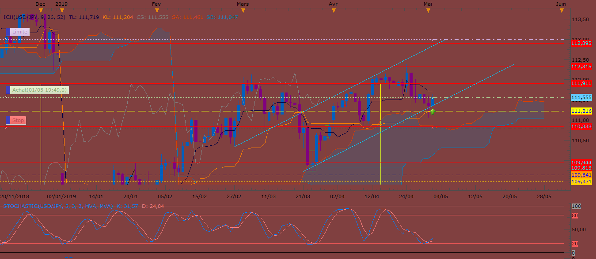This screenshot has height=259, width=596.
Task: Click the 04/05 date axis label
Action: pos(440,196)
